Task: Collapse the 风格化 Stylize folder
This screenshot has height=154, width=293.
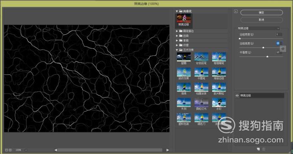Action: coord(177,11)
